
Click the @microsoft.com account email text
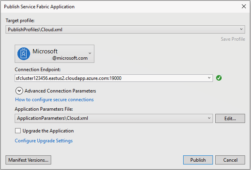[x=70, y=58]
